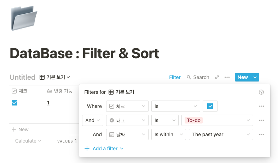
Task: Open The past year value dropdown
Action: (x=221, y=134)
